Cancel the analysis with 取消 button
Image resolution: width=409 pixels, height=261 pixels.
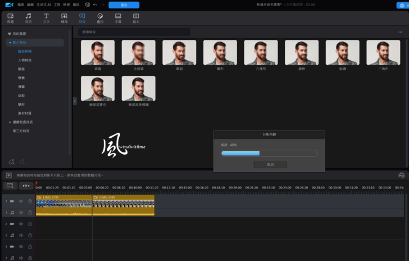[x=270, y=164]
